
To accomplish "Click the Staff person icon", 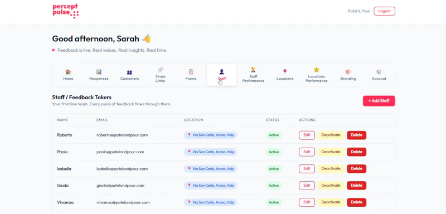I will (221, 72).
